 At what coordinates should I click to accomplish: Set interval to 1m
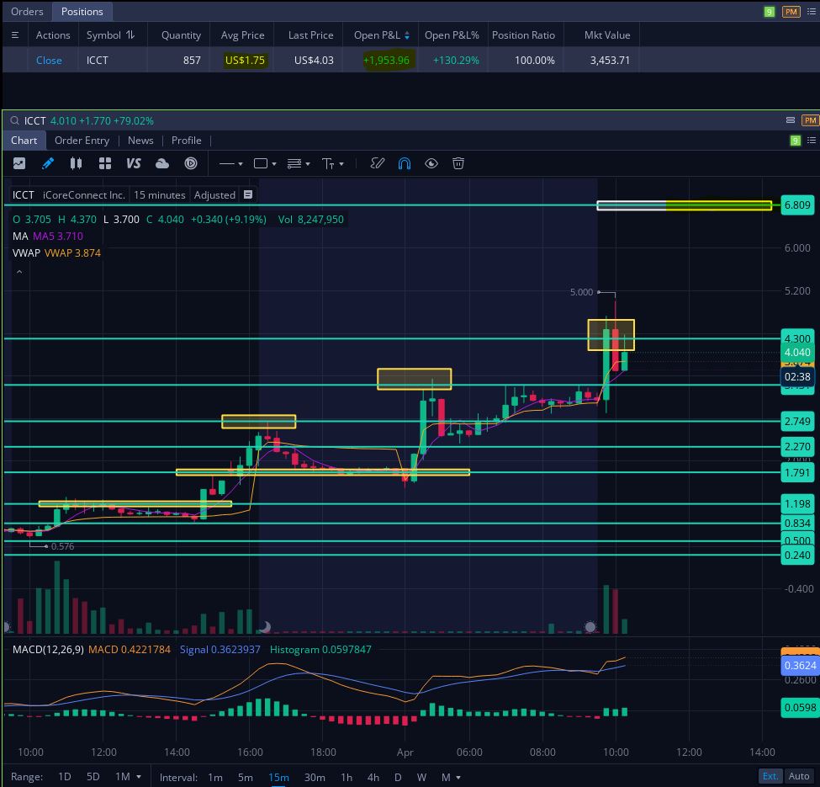[x=215, y=778]
